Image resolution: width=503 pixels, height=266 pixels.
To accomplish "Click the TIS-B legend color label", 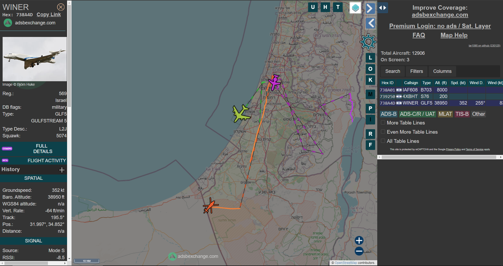I will point(462,114).
